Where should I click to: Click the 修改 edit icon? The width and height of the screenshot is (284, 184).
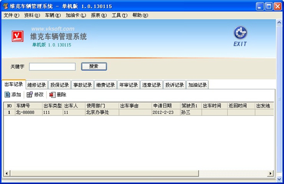pyautogui.click(x=29, y=95)
